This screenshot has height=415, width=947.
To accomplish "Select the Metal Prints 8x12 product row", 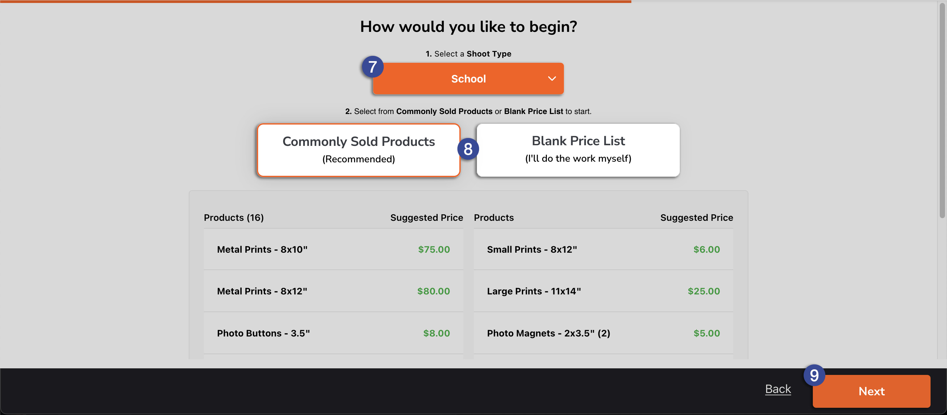I will click(262, 291).
